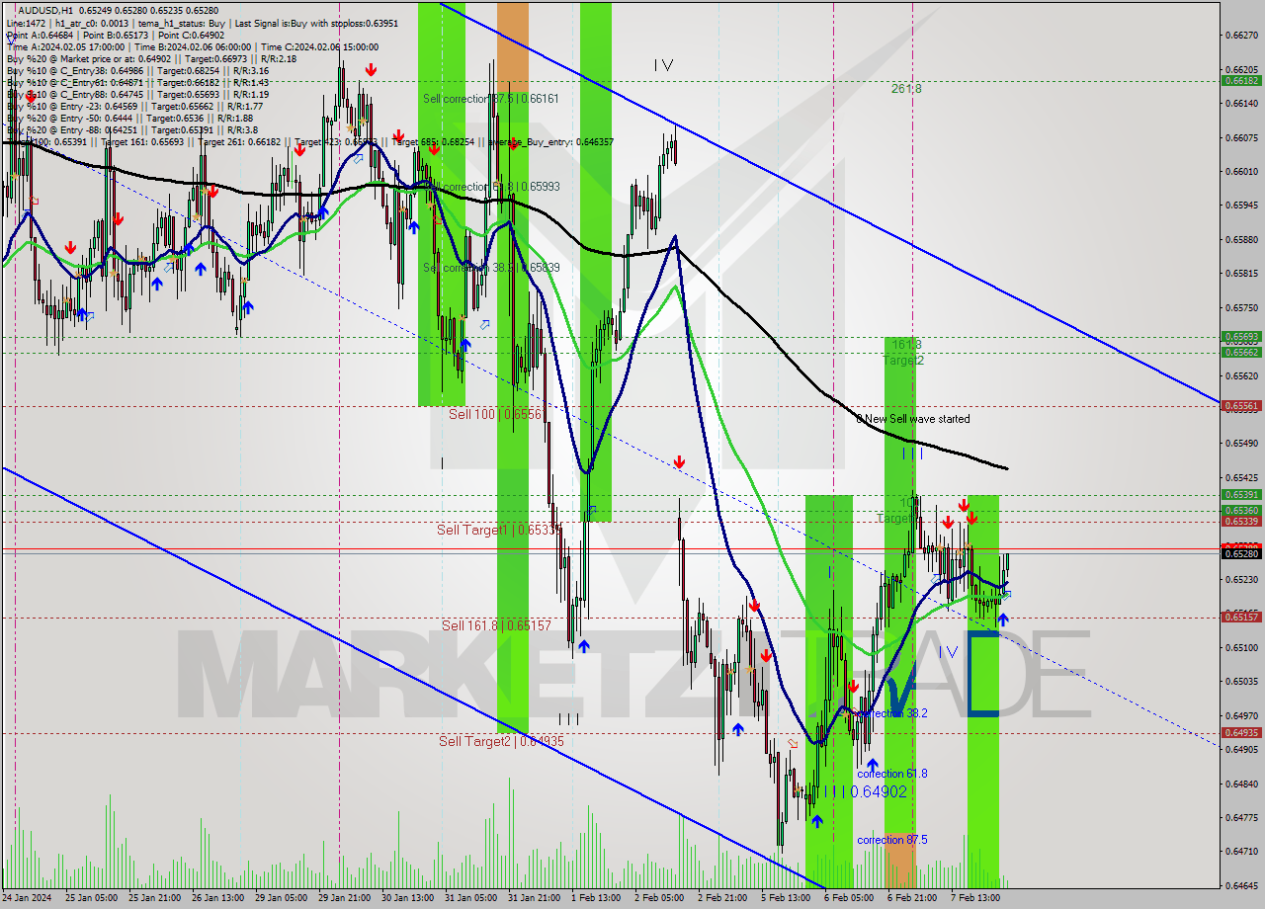Click the '1 Feb 13:00' time label
1265x909 pixels.
point(596,898)
